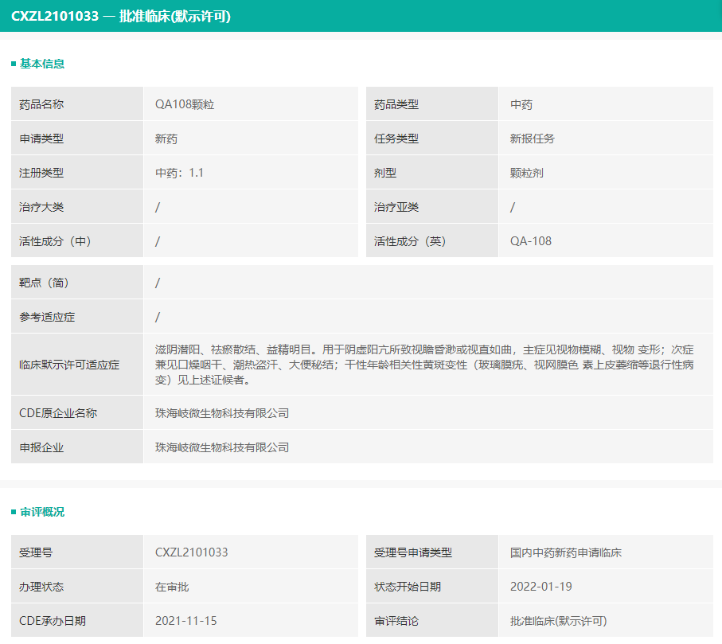This screenshot has width=722, height=644.
Task: Open company link in the 申报企业 row
Action: click(x=222, y=447)
